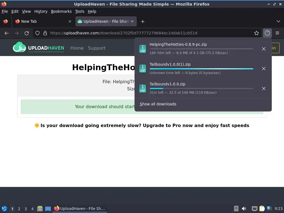
Task: Cancel Tailboundv1.0.0.zip download
Action: click(264, 88)
